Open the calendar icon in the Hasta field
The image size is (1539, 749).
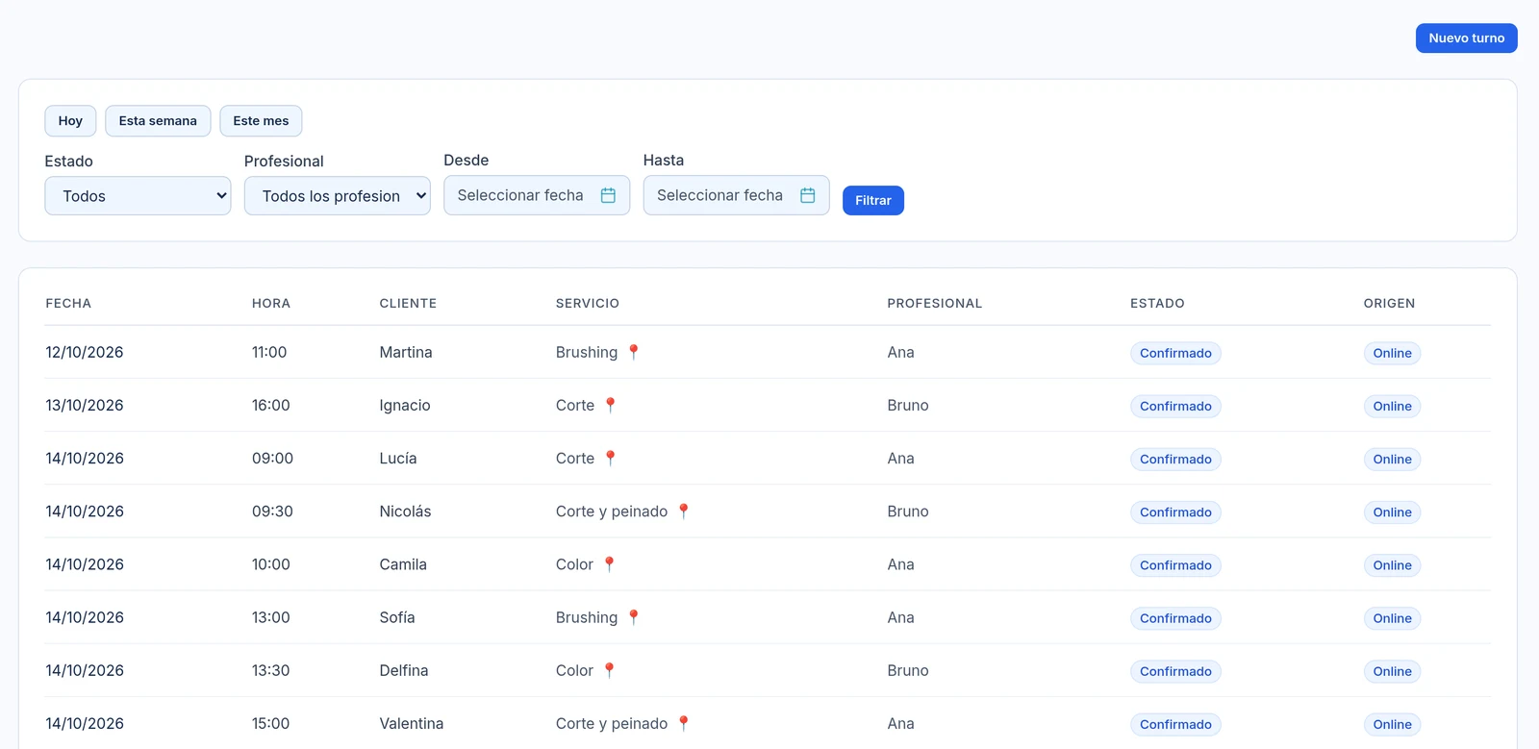(808, 195)
